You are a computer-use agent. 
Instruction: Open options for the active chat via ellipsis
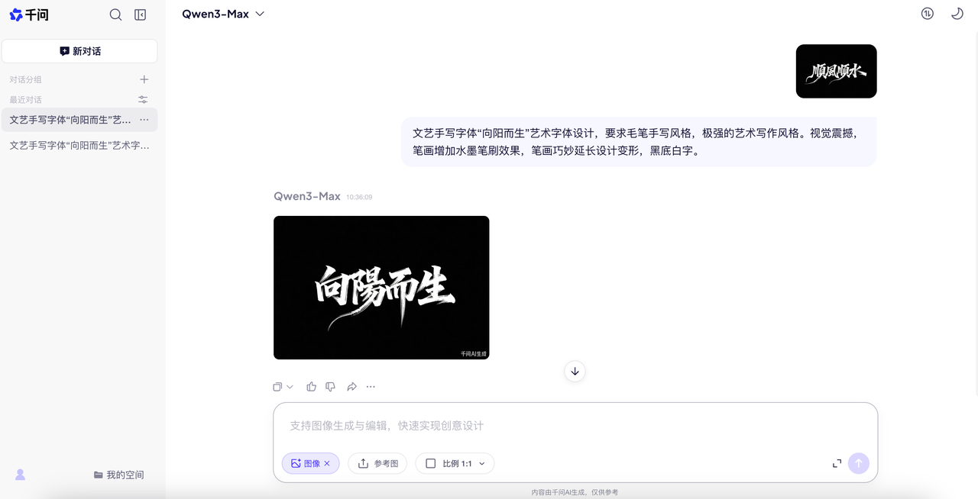(x=144, y=119)
